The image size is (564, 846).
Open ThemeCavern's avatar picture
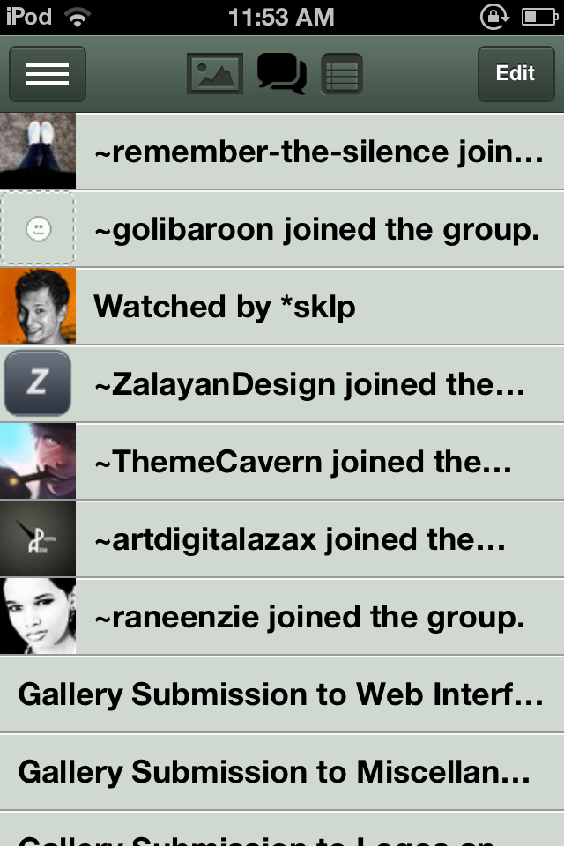[x=38, y=461]
